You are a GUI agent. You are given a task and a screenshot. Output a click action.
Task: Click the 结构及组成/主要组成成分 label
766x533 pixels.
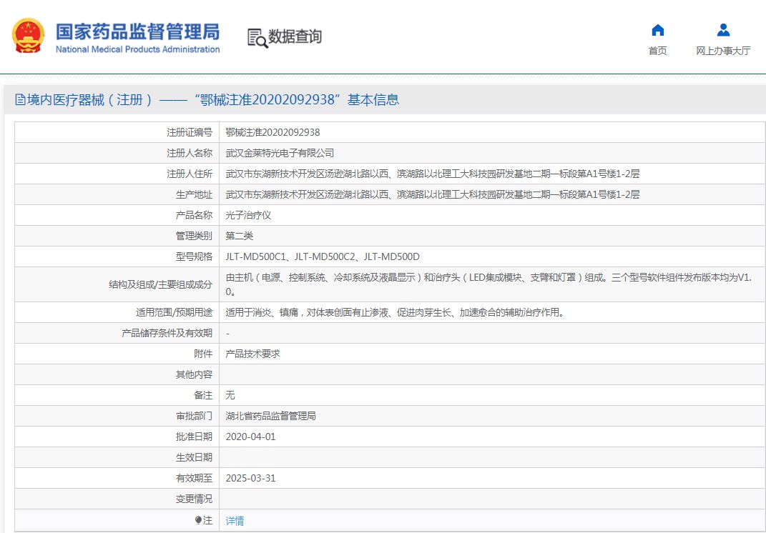[160, 284]
